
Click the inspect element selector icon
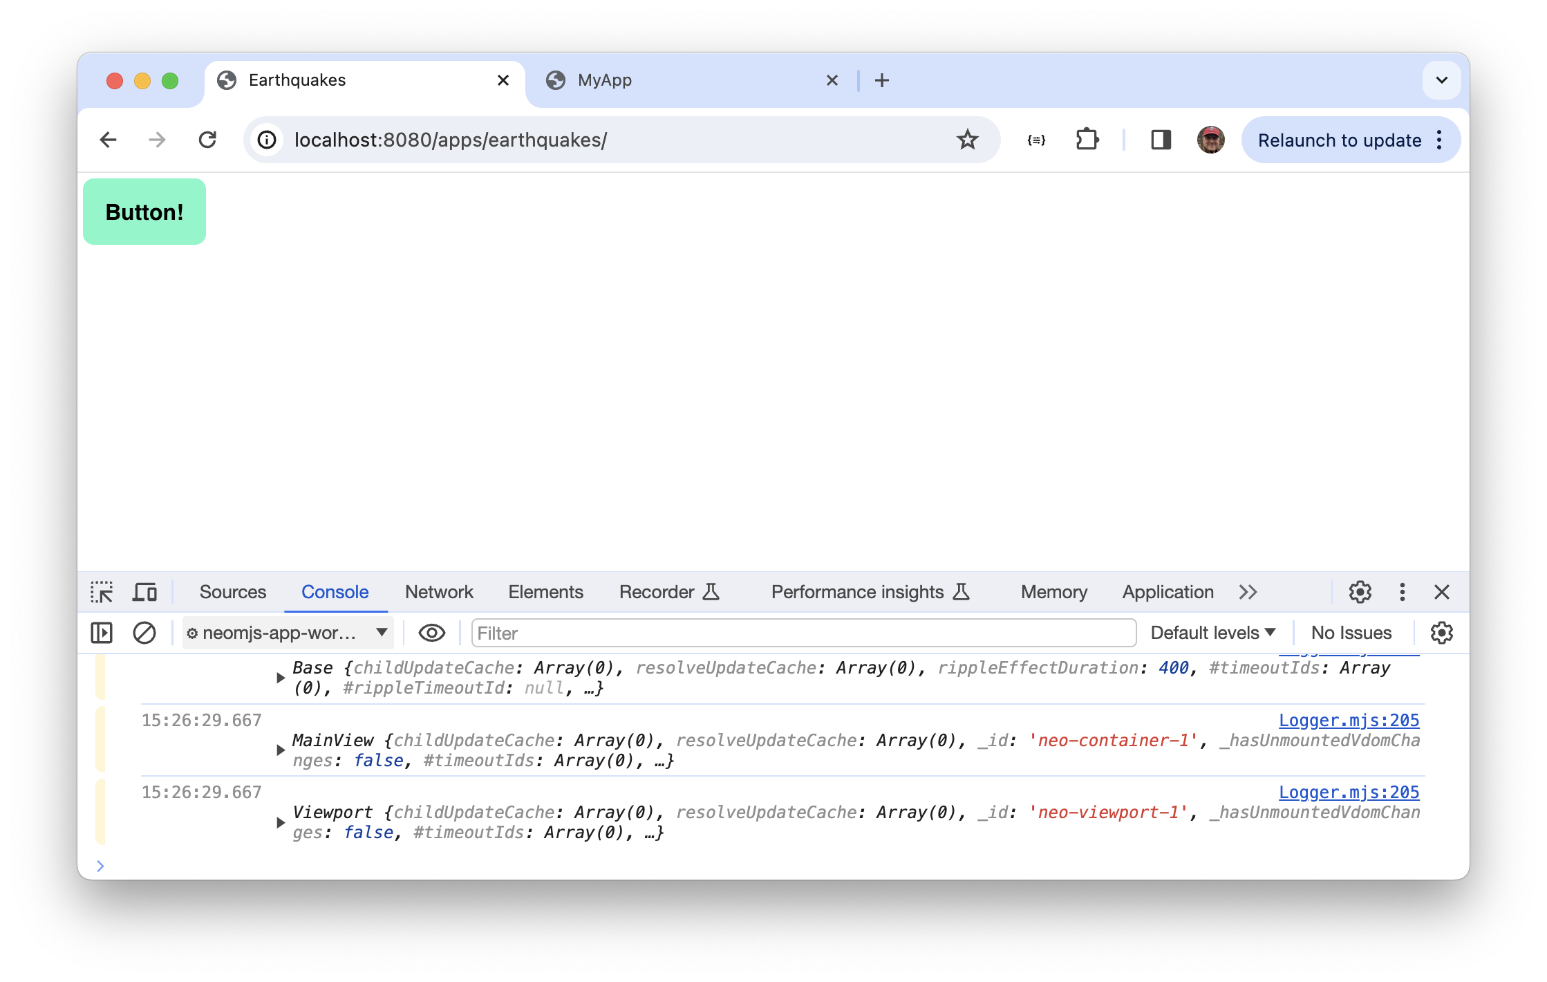(x=102, y=592)
